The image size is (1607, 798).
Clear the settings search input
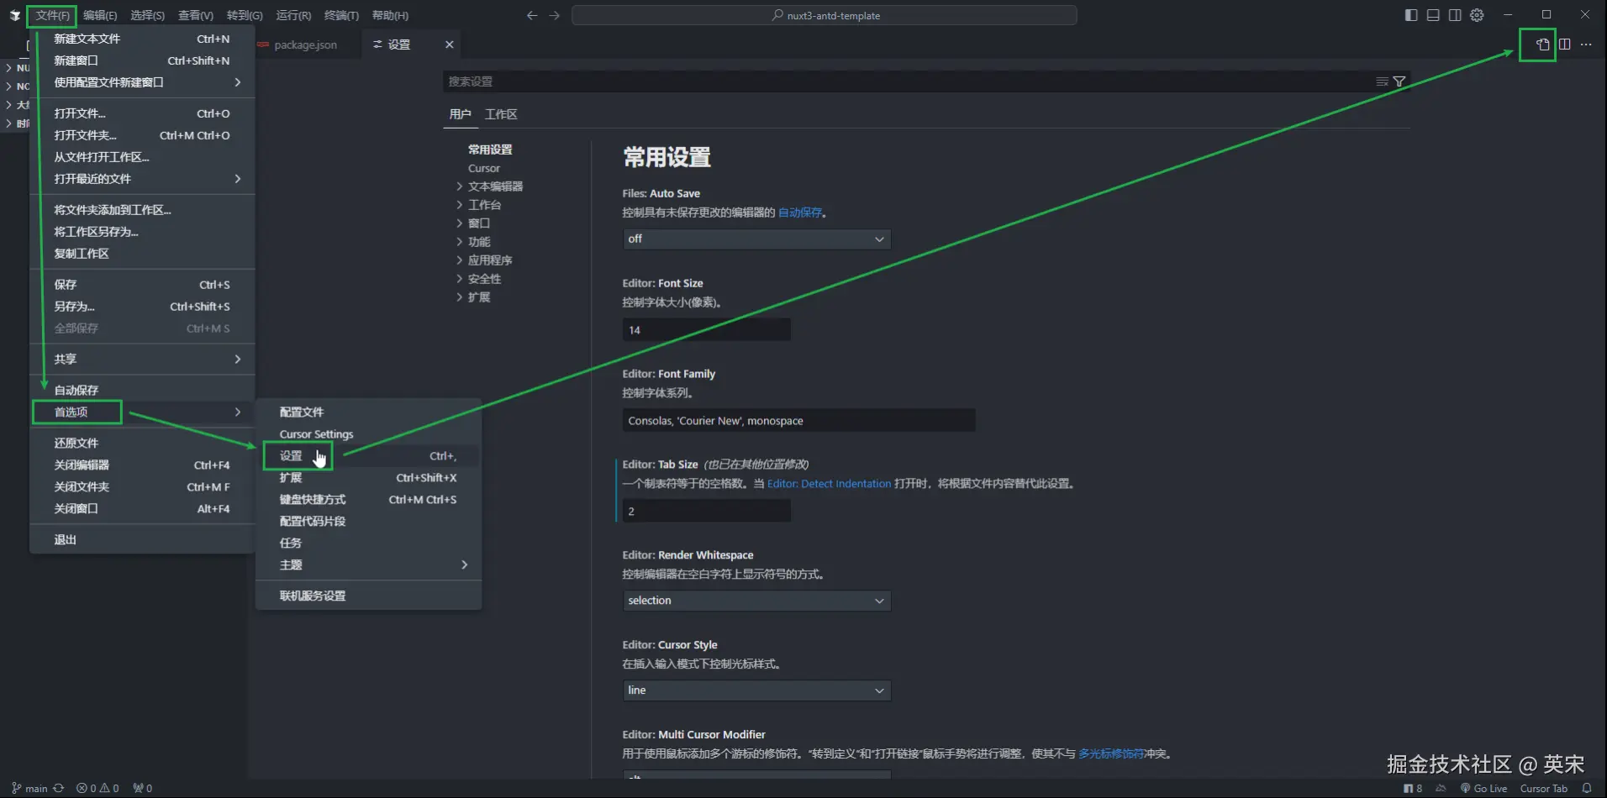[x=1382, y=81]
